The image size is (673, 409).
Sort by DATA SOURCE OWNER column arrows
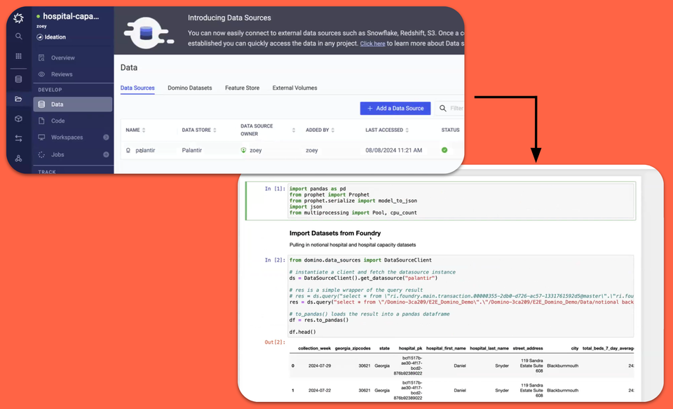tap(294, 130)
